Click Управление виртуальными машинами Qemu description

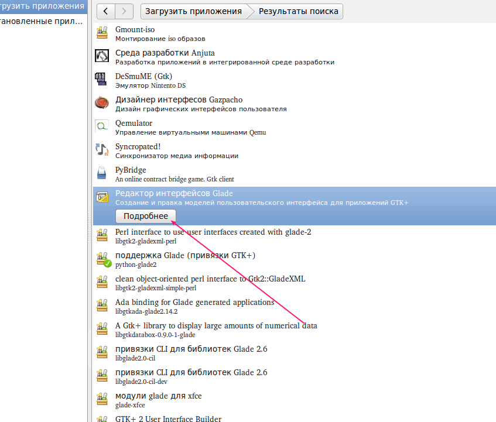coord(190,132)
